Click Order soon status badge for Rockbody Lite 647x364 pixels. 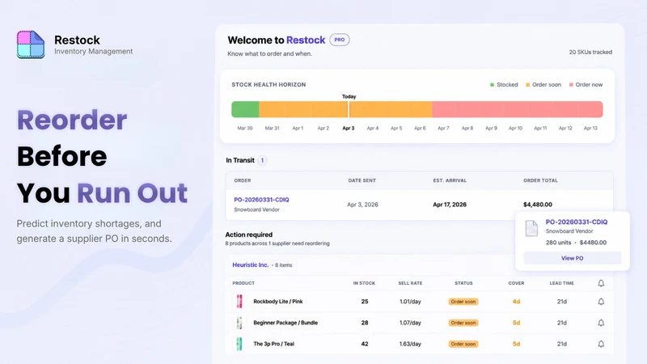(463, 302)
